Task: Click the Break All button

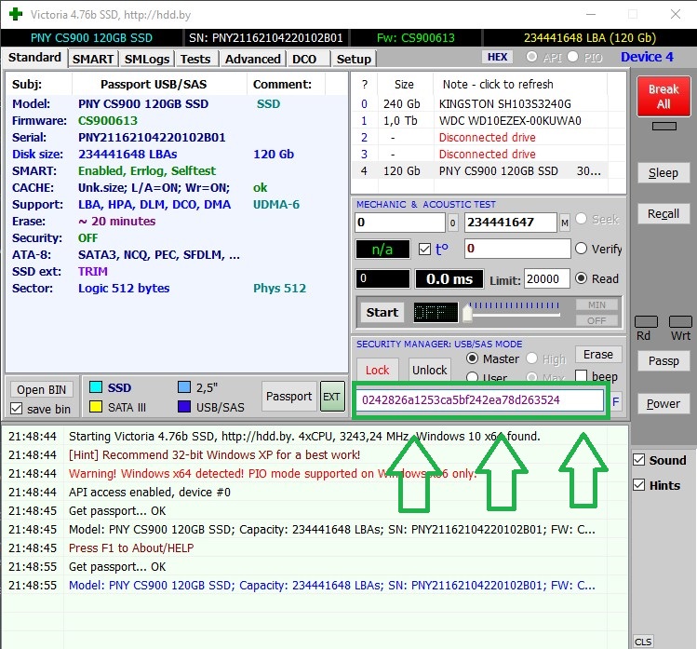Action: pyautogui.click(x=663, y=96)
